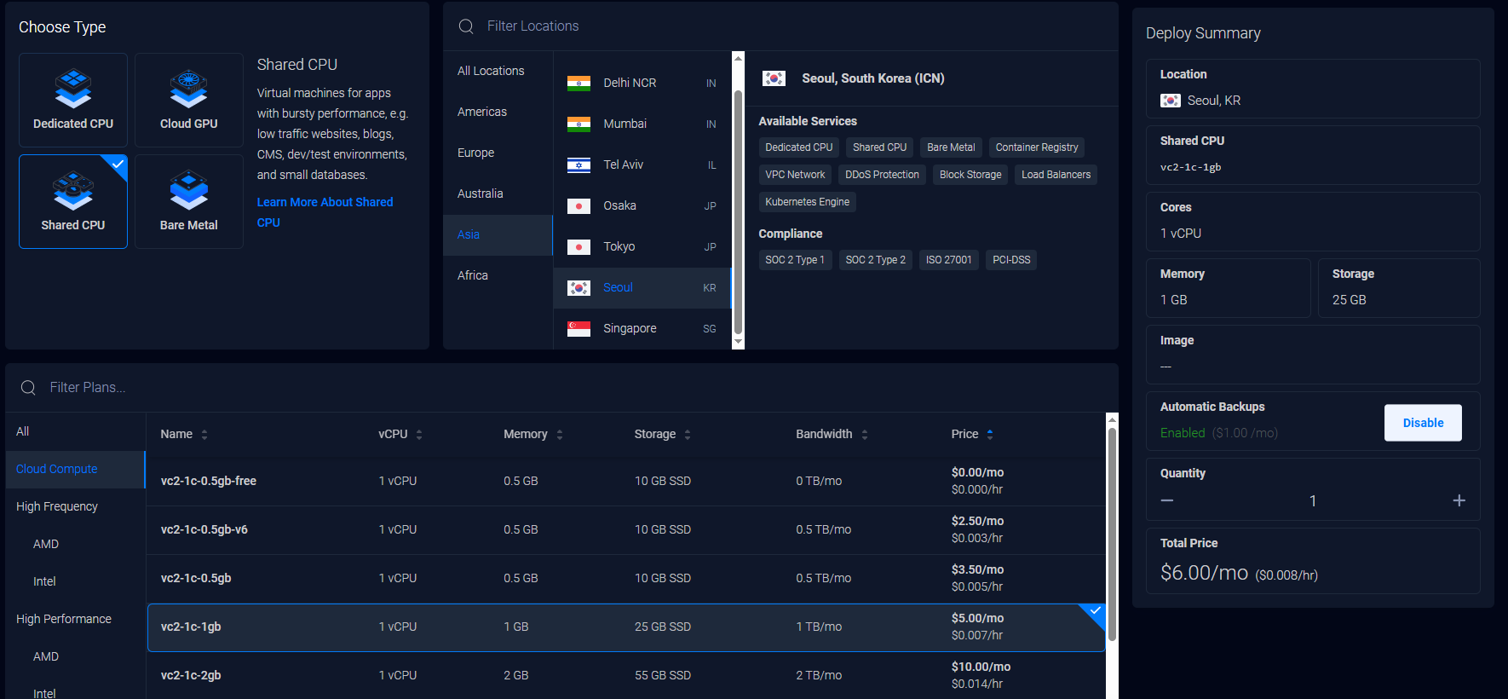Viewport: 1508px width, 699px height.
Task: Click the flag beside Seoul, South Korea (ICN)
Action: pos(774,78)
